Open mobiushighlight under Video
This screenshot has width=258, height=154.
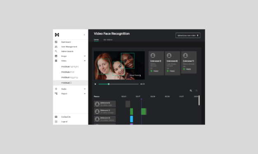[x=70, y=66]
